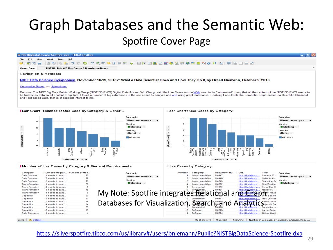Open Marking dropdown beside left table
Image resolution: width=333 pixels, height=250 pixels.
coord(136,183)
